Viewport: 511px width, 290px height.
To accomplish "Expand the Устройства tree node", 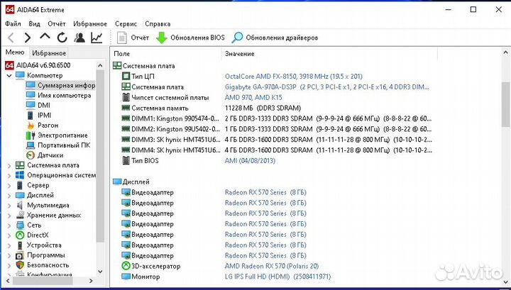I will tap(9, 245).
